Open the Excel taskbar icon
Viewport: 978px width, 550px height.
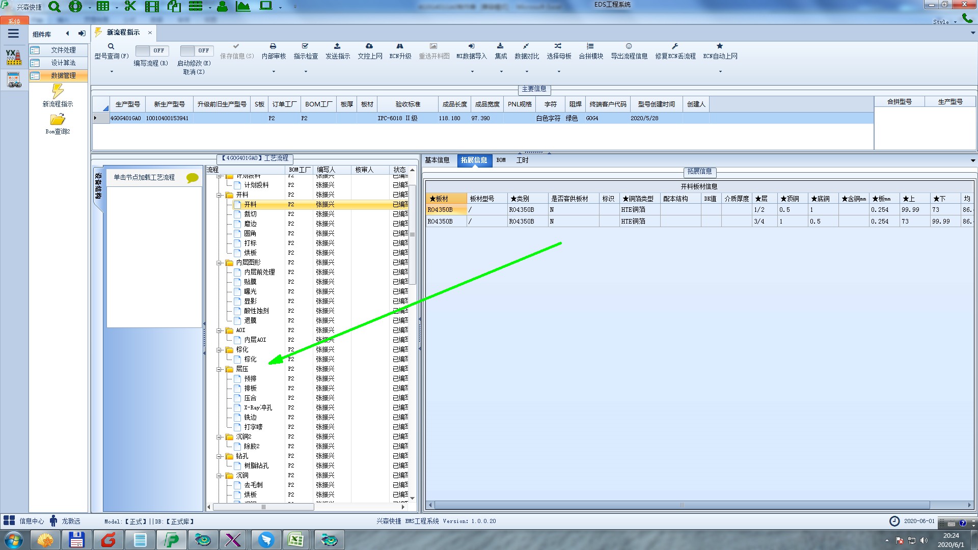pyautogui.click(x=295, y=540)
